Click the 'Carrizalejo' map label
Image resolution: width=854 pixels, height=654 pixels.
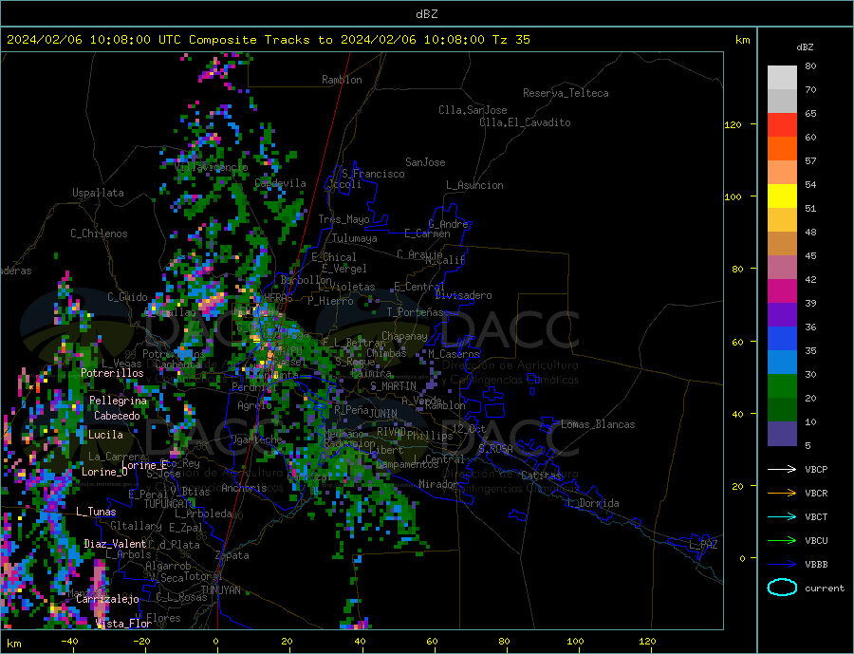[107, 600]
